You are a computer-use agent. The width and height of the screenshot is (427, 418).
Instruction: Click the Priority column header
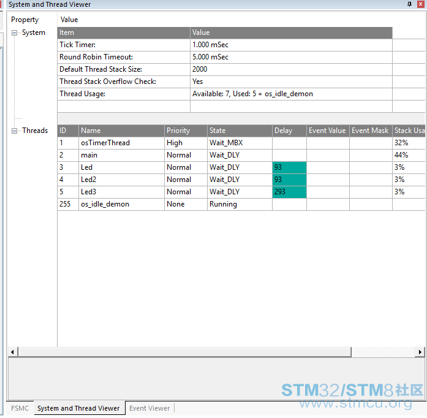186,131
